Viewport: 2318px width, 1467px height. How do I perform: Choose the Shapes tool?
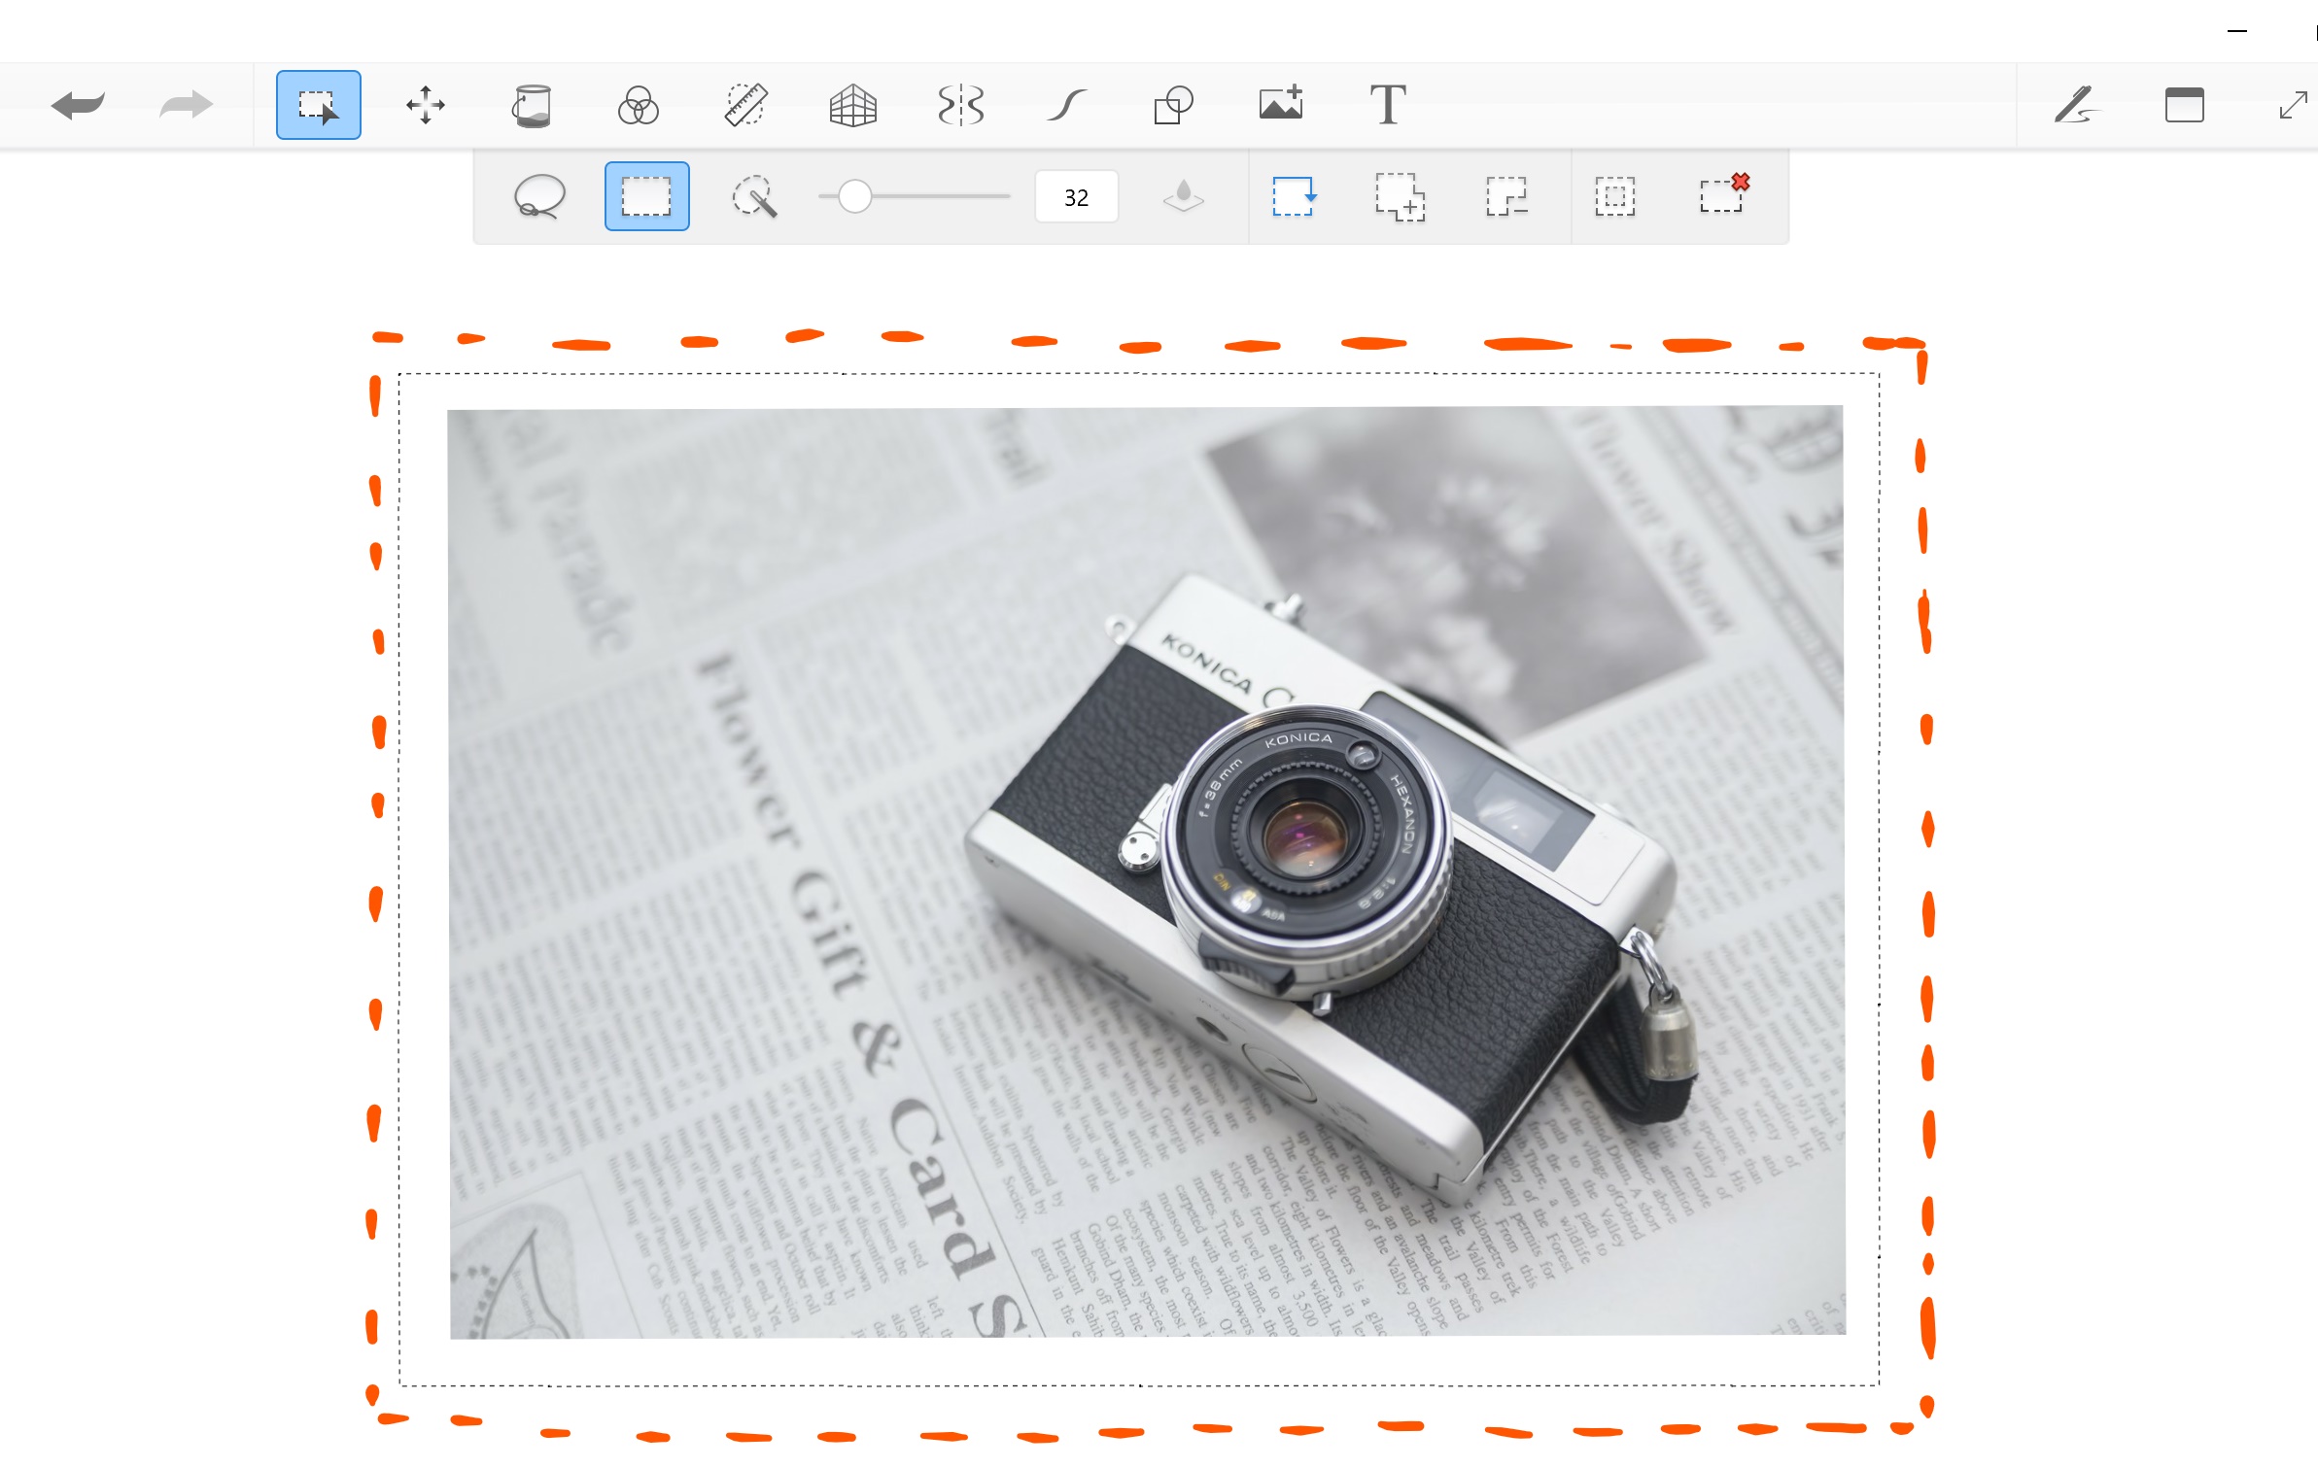point(1173,105)
